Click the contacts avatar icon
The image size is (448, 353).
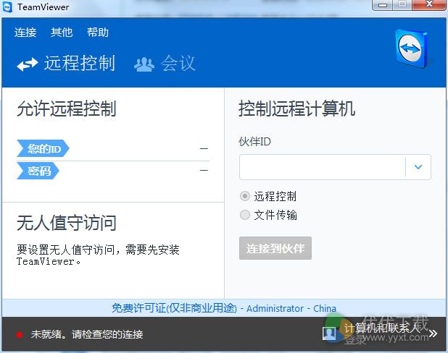pos(329,333)
